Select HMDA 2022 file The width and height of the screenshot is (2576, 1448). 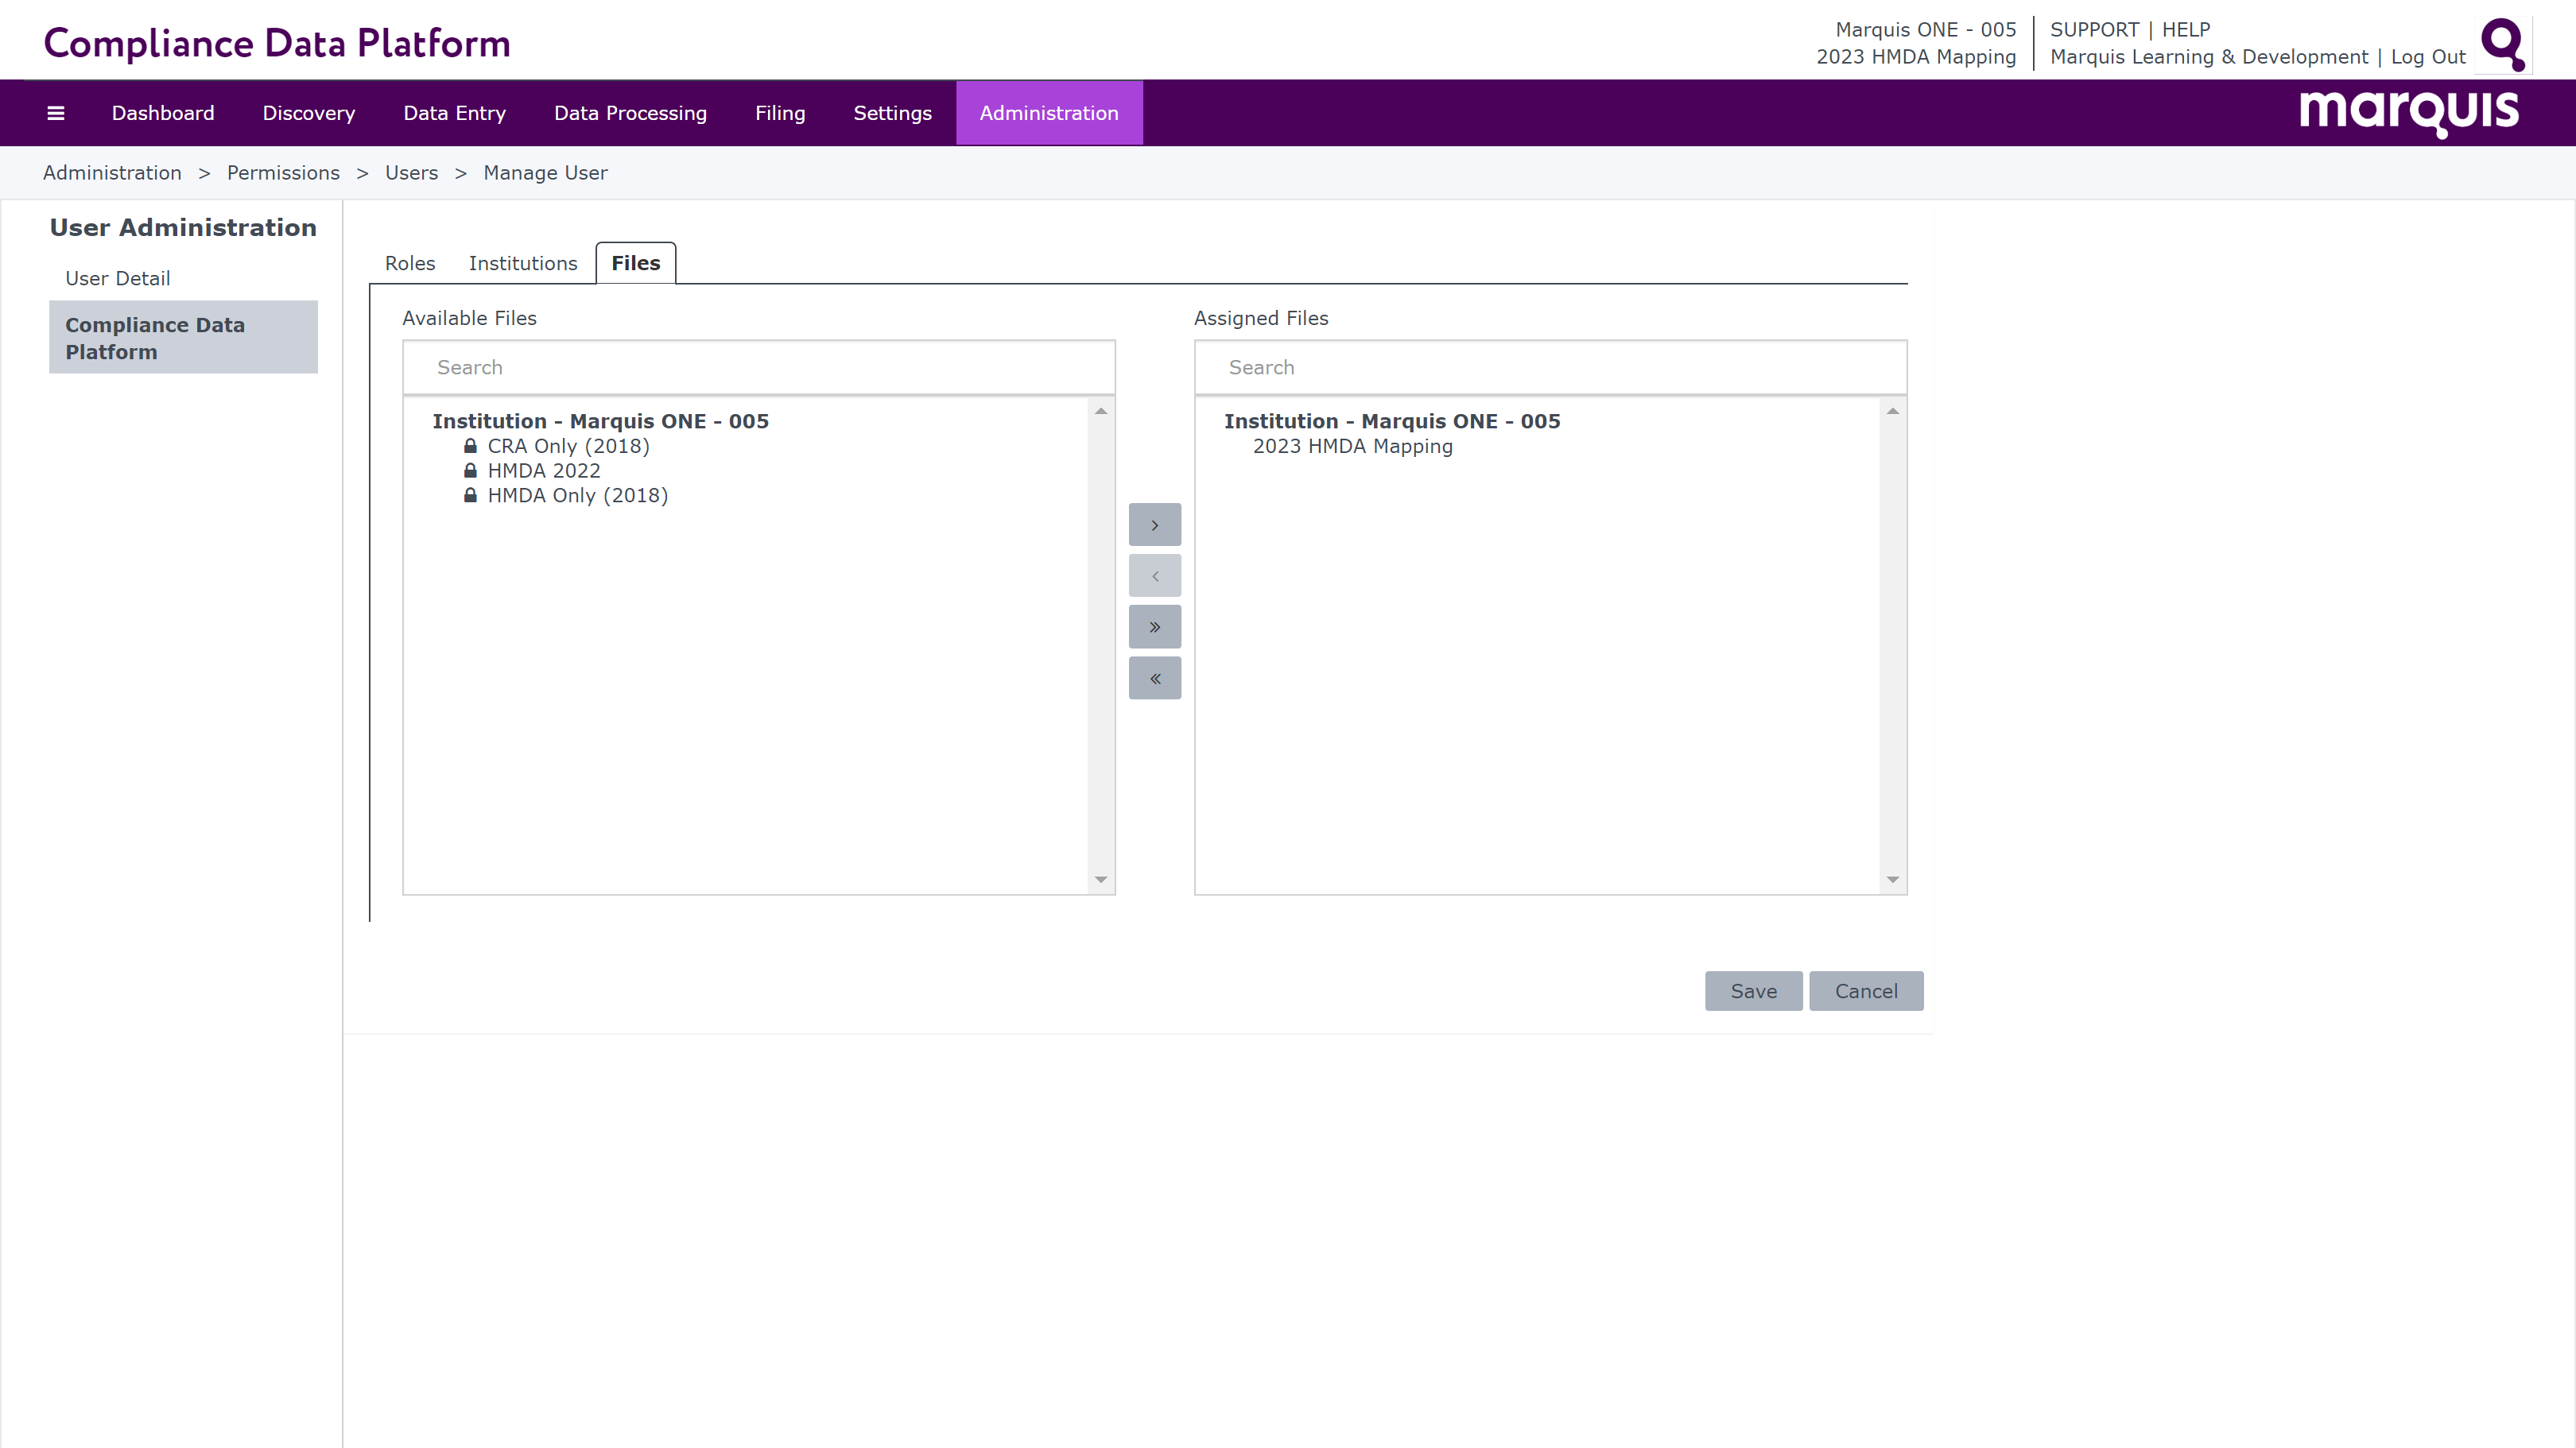point(544,470)
